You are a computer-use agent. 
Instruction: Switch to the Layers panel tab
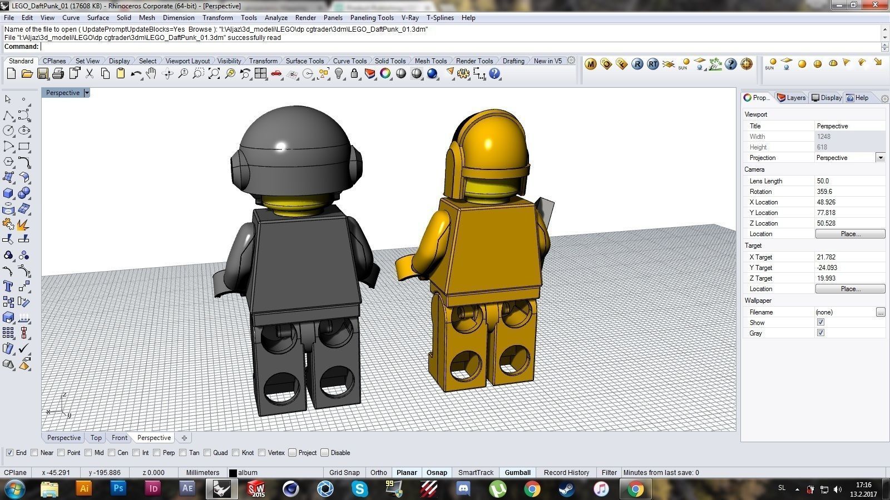[x=792, y=98]
